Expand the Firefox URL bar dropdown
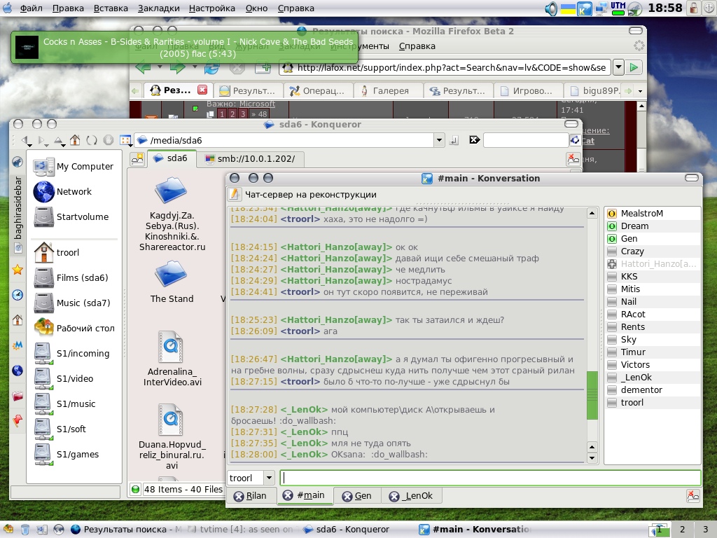 point(618,67)
